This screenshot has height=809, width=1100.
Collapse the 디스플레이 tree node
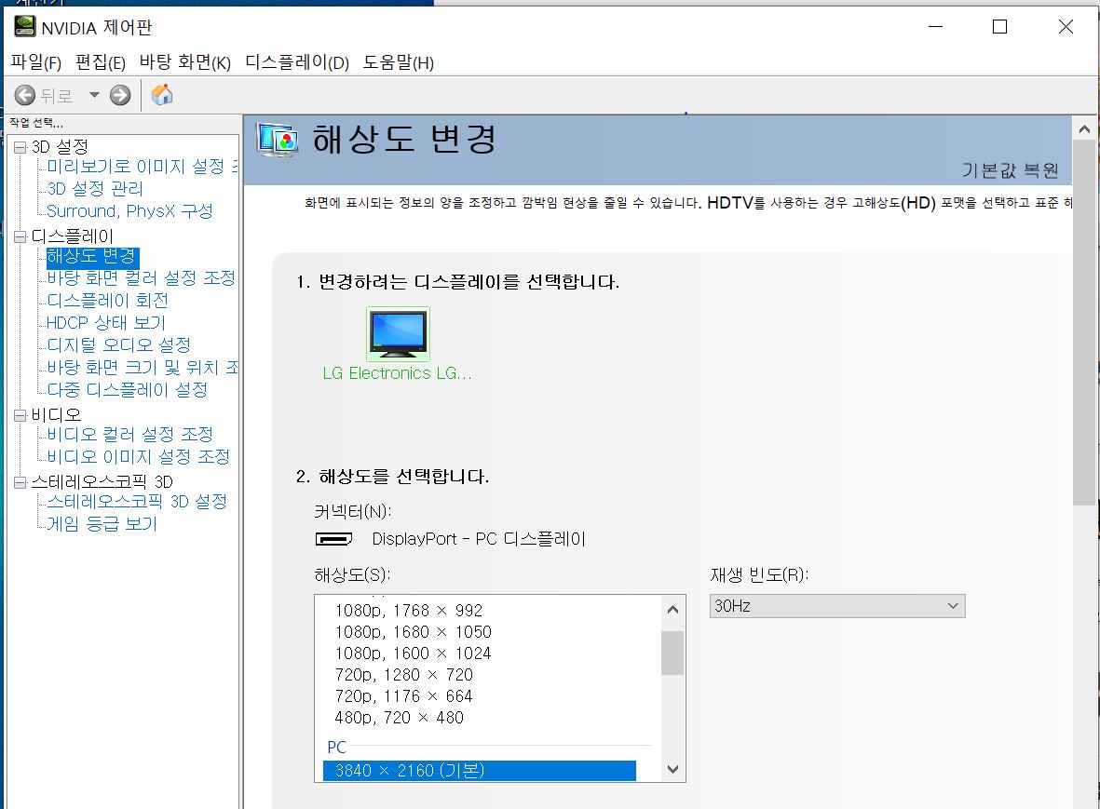(20, 236)
